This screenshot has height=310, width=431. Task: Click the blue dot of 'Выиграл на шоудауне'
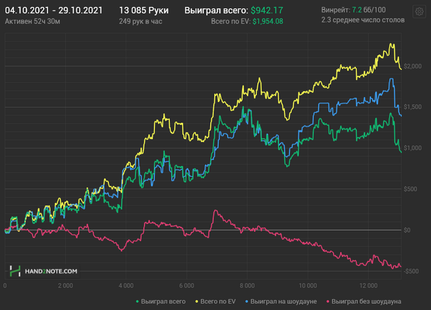pos(246,302)
